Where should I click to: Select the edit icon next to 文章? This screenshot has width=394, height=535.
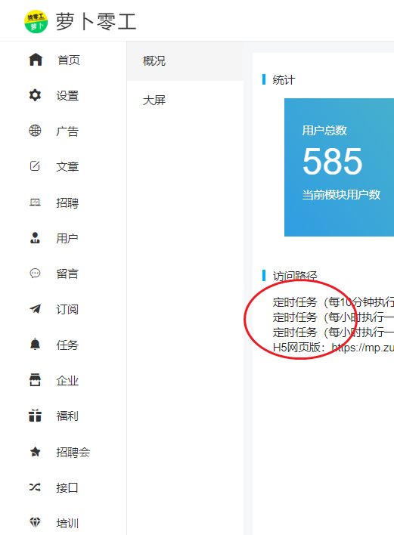click(x=35, y=166)
